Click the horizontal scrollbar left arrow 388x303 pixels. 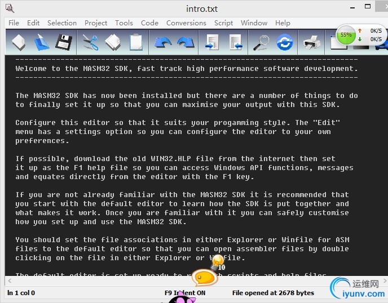[x=10, y=281]
